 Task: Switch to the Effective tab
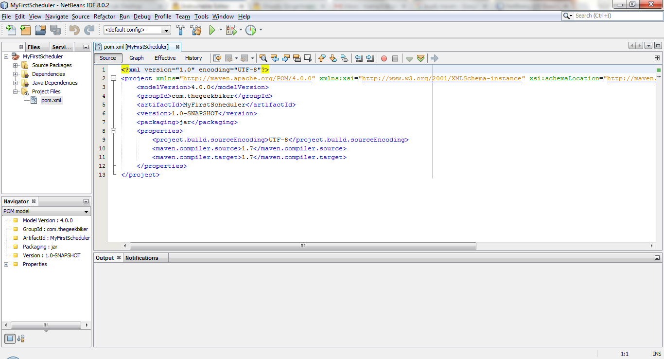(x=165, y=57)
